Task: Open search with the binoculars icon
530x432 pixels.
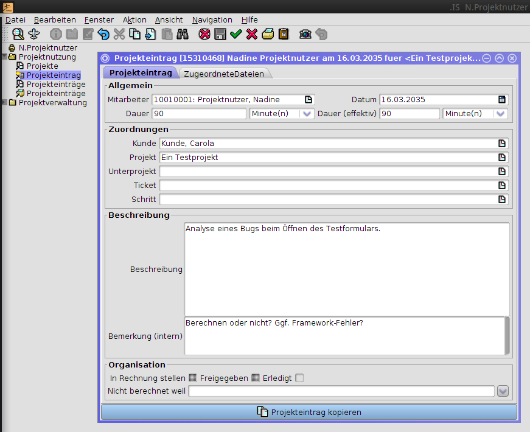Action: pyautogui.click(x=183, y=34)
